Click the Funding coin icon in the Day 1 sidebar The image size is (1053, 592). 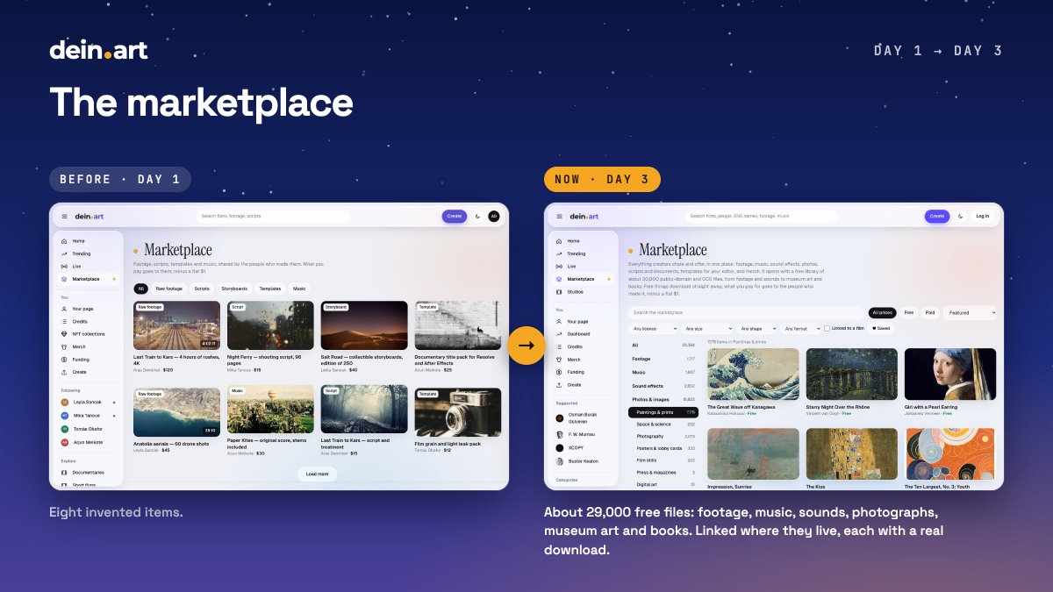click(x=64, y=359)
